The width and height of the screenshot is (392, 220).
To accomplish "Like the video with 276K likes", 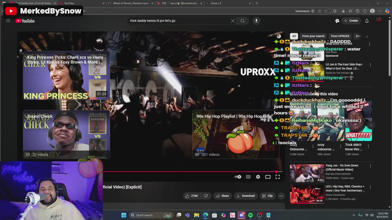I will click(192, 196).
